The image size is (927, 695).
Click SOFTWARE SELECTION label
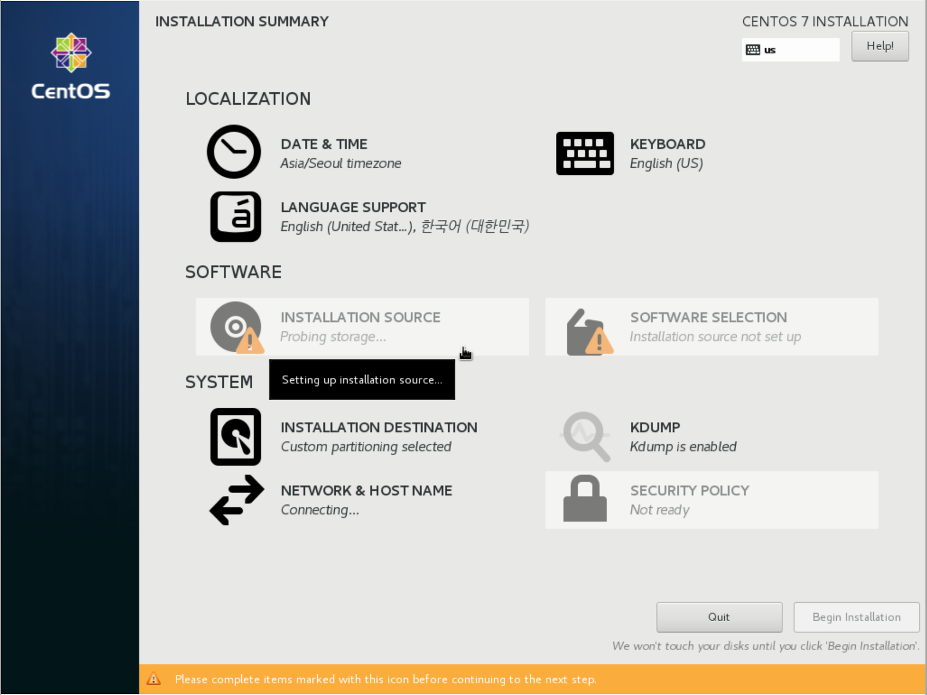coord(708,317)
